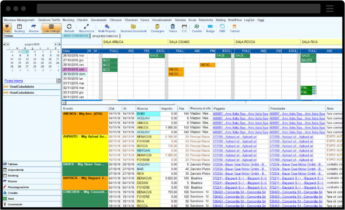Click the I&C3 booking on 27/10/2016
Screen dimensions: 345x210
point(110,60)
